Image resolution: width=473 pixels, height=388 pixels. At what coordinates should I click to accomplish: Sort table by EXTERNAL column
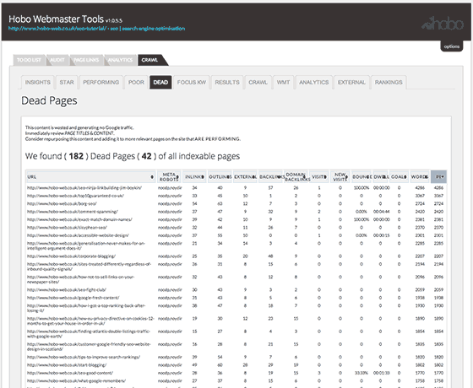pos(245,177)
